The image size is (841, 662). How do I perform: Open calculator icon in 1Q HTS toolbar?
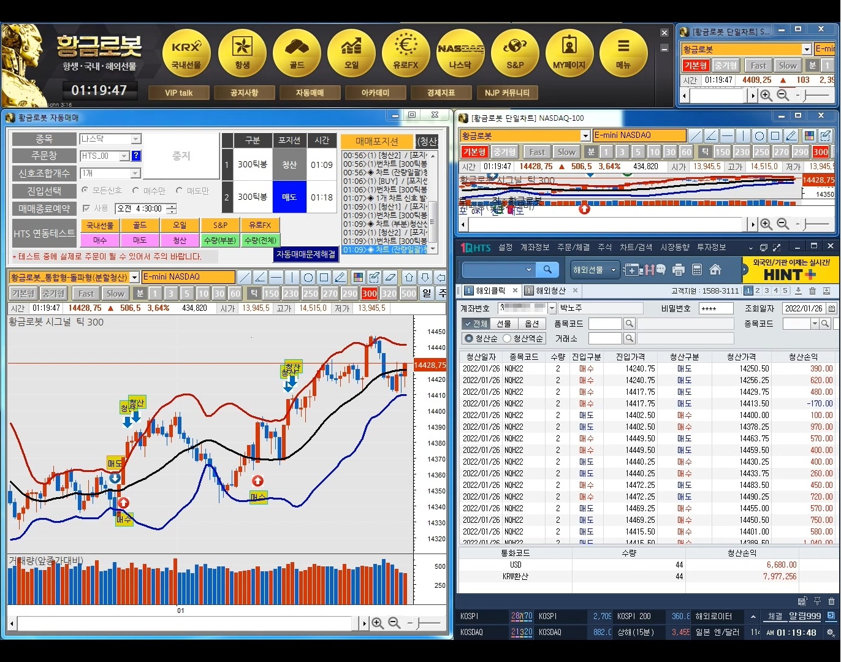[x=696, y=270]
